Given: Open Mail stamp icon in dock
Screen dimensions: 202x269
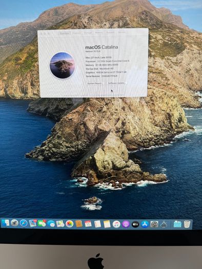Looking at the screenshot, I should coord(33,223).
